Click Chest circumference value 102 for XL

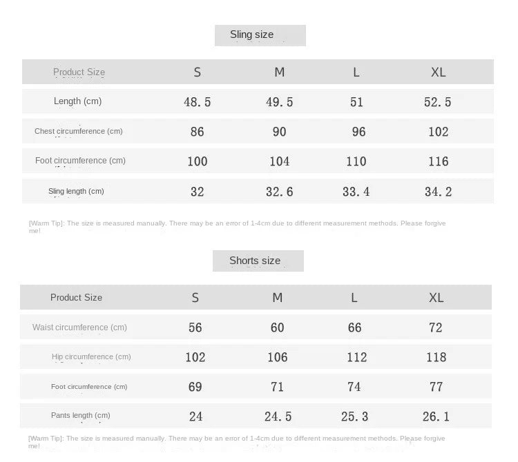pyautogui.click(x=438, y=132)
